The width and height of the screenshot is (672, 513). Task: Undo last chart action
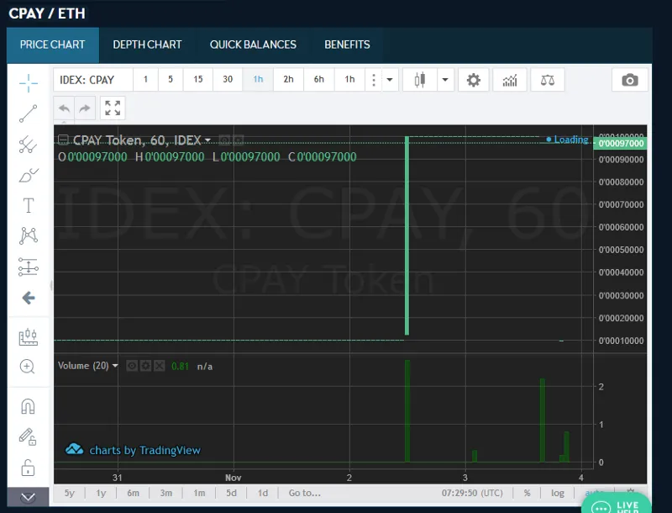pyautogui.click(x=65, y=108)
